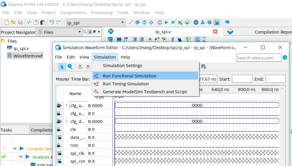The image size is (292, 166).
Task: Click the Copy icon in main toolbar
Action: 36,22
